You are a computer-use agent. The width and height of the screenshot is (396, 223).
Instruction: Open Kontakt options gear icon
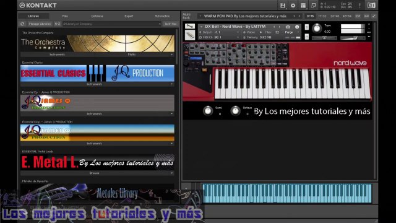pyautogui.click(x=293, y=6)
